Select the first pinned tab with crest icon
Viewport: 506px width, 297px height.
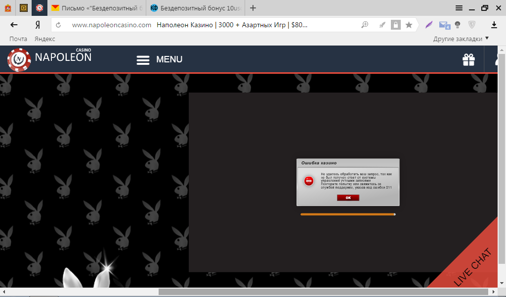click(x=8, y=8)
